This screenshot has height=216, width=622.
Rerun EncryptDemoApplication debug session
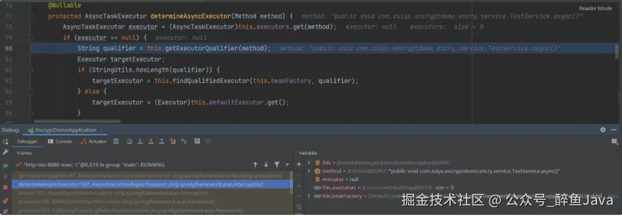(5, 141)
